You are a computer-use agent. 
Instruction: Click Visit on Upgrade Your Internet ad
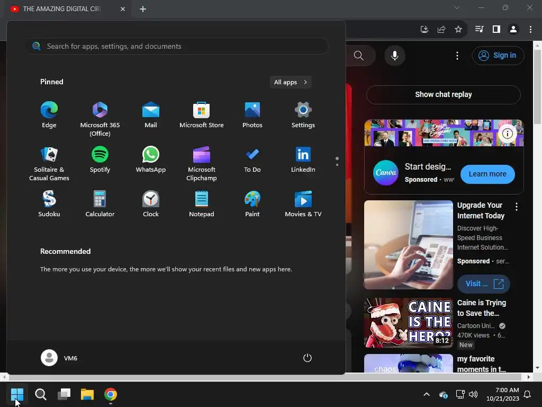pos(484,284)
